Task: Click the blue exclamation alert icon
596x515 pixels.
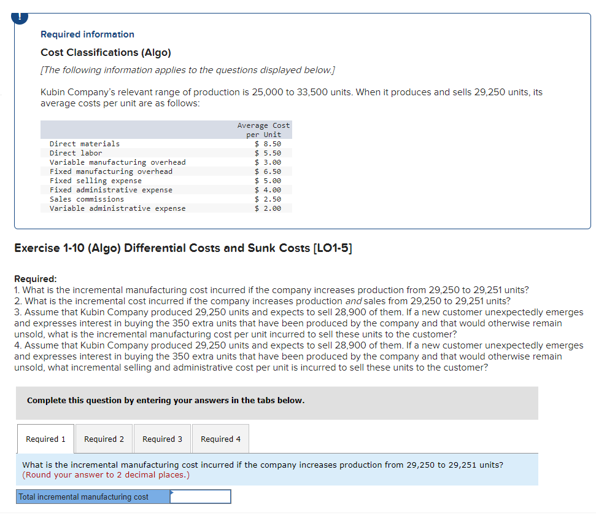Action: [19, 17]
